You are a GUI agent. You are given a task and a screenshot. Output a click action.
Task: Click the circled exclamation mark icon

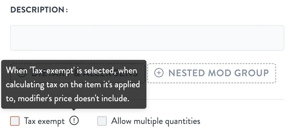74,121
